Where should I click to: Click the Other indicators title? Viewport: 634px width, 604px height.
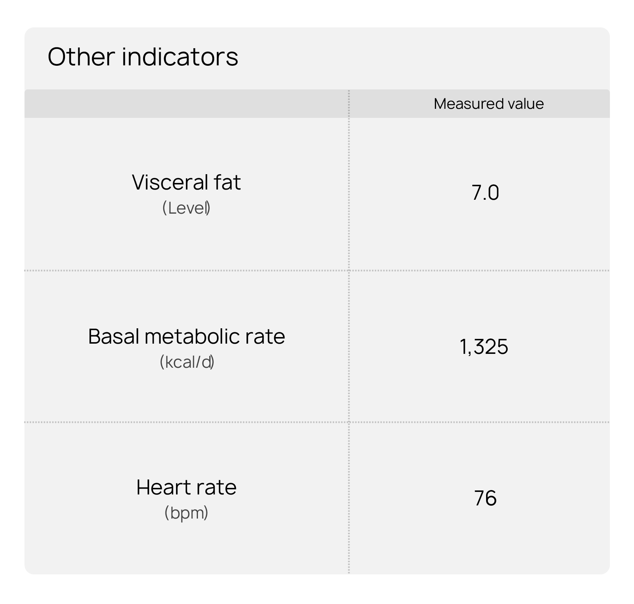(143, 57)
